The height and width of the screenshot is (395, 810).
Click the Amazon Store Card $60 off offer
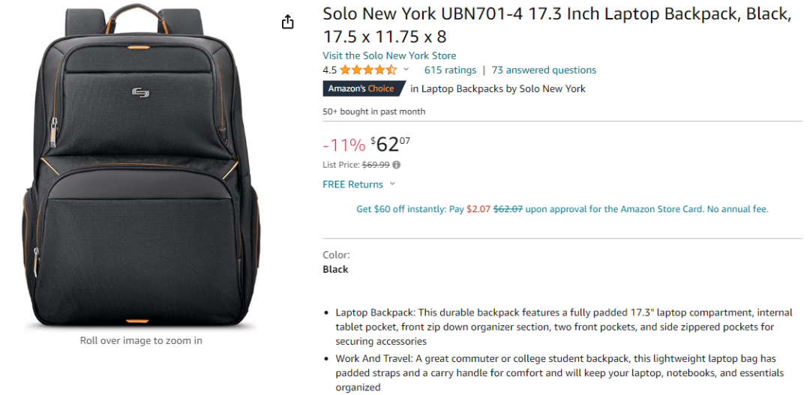[562, 209]
